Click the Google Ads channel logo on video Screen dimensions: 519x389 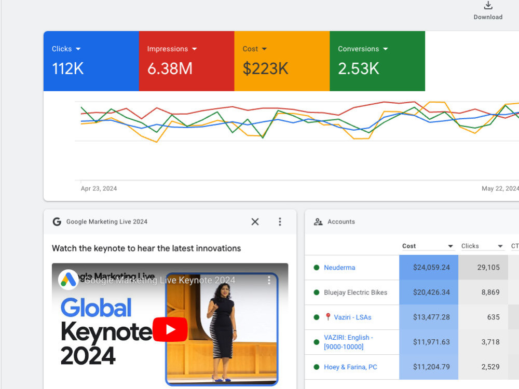[68, 280]
